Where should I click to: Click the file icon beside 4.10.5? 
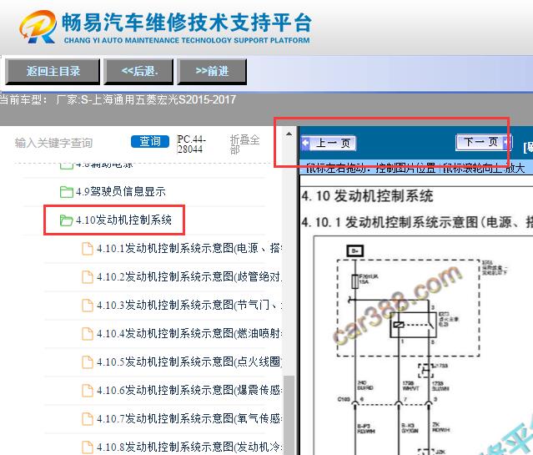point(88,362)
